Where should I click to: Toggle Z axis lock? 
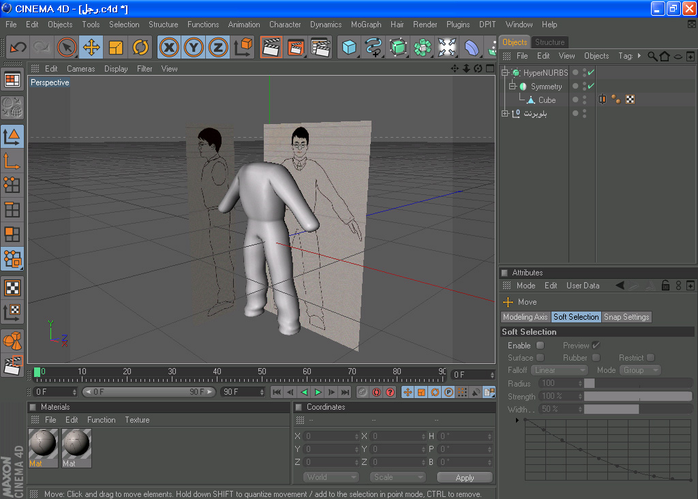pyautogui.click(x=218, y=47)
